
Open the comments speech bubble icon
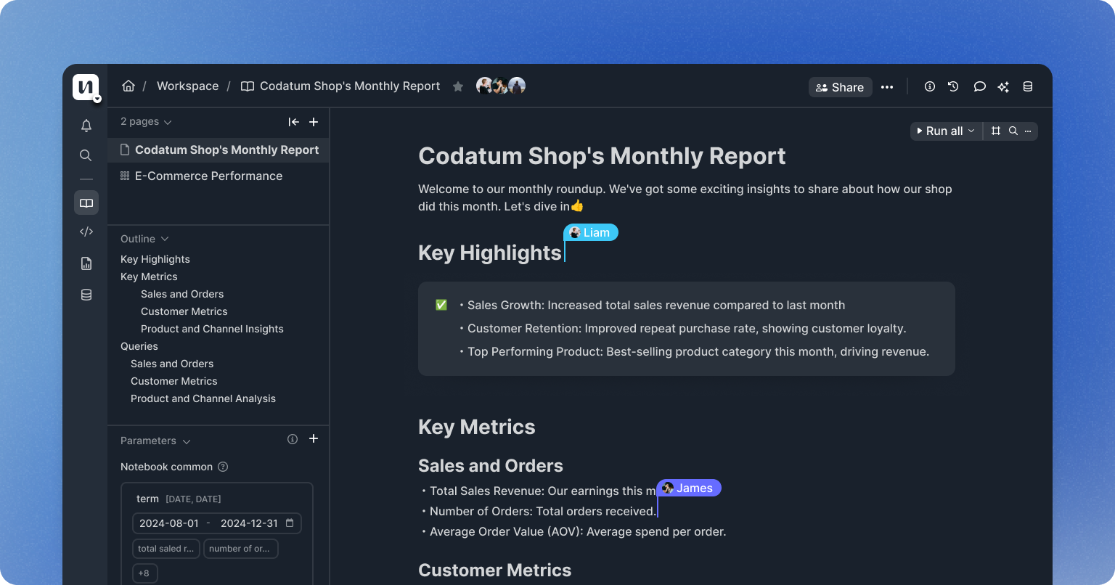coord(979,86)
